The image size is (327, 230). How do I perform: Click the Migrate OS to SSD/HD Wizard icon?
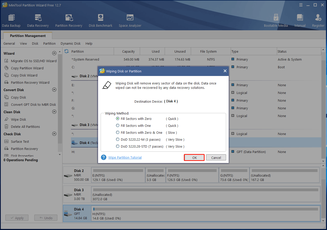coord(6,61)
